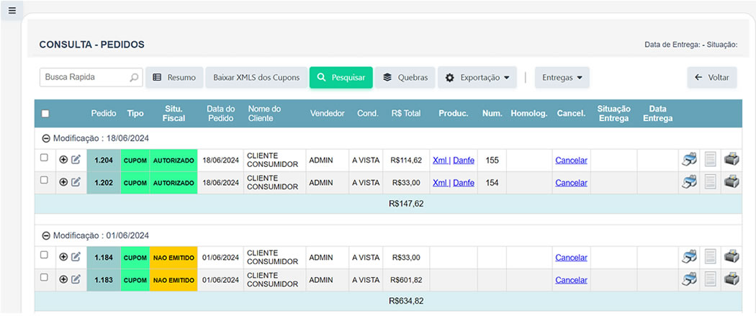The image size is (756, 316).
Task: Open the Xml link for order 1.204
Action: pos(439,161)
